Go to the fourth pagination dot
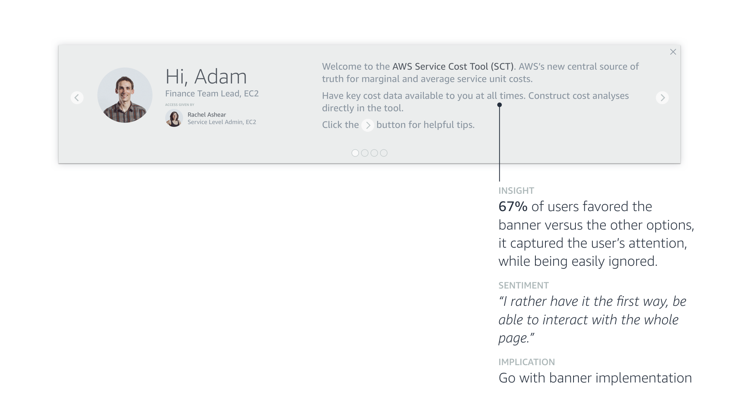 click(384, 153)
